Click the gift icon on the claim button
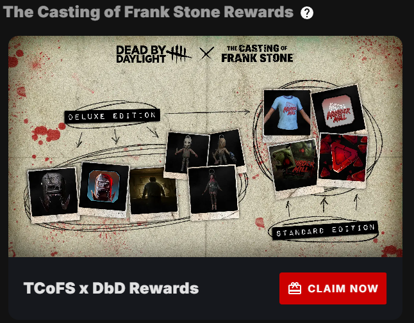The height and width of the screenshot is (323, 414). click(x=295, y=288)
